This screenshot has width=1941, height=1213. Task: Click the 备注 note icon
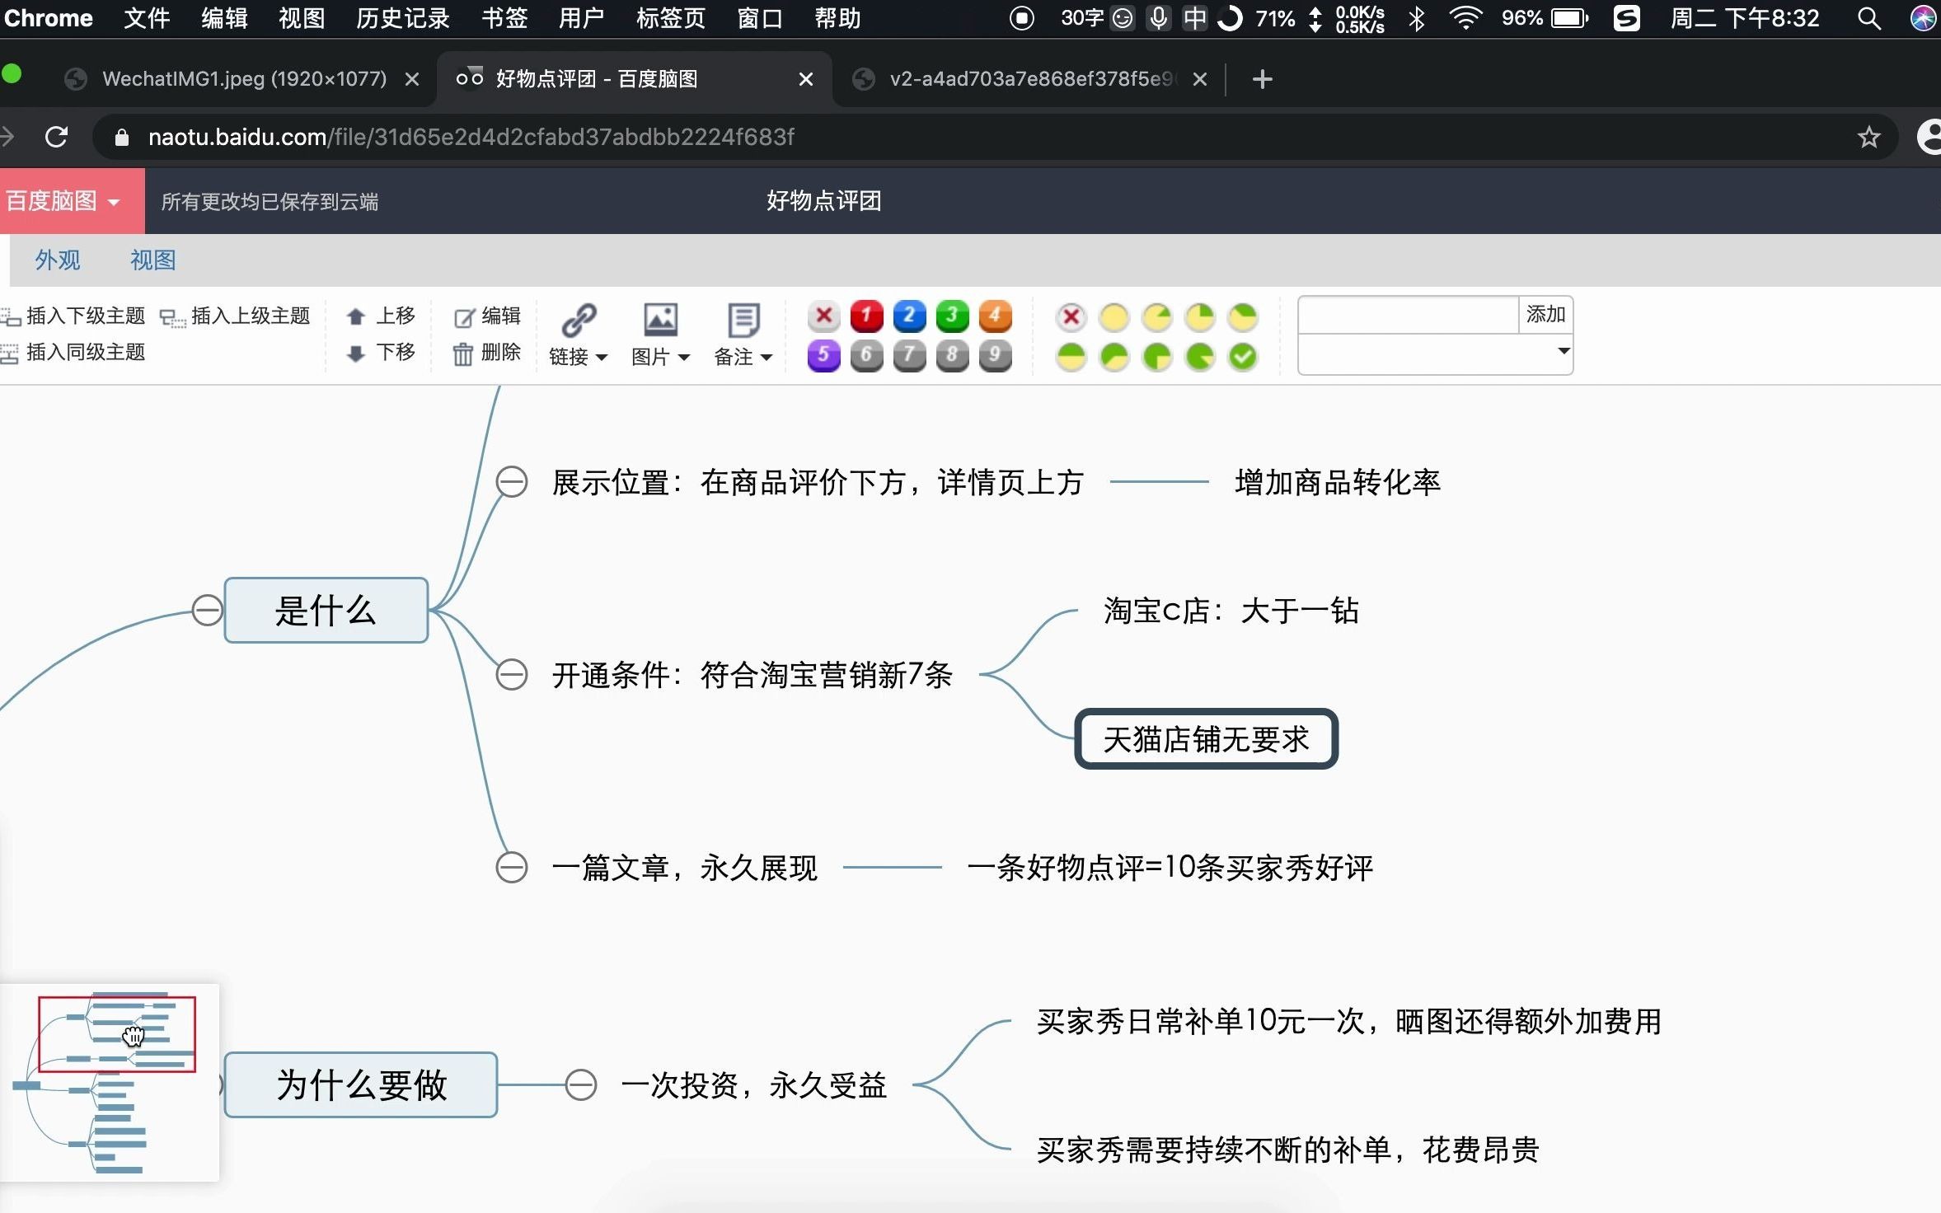[743, 320]
